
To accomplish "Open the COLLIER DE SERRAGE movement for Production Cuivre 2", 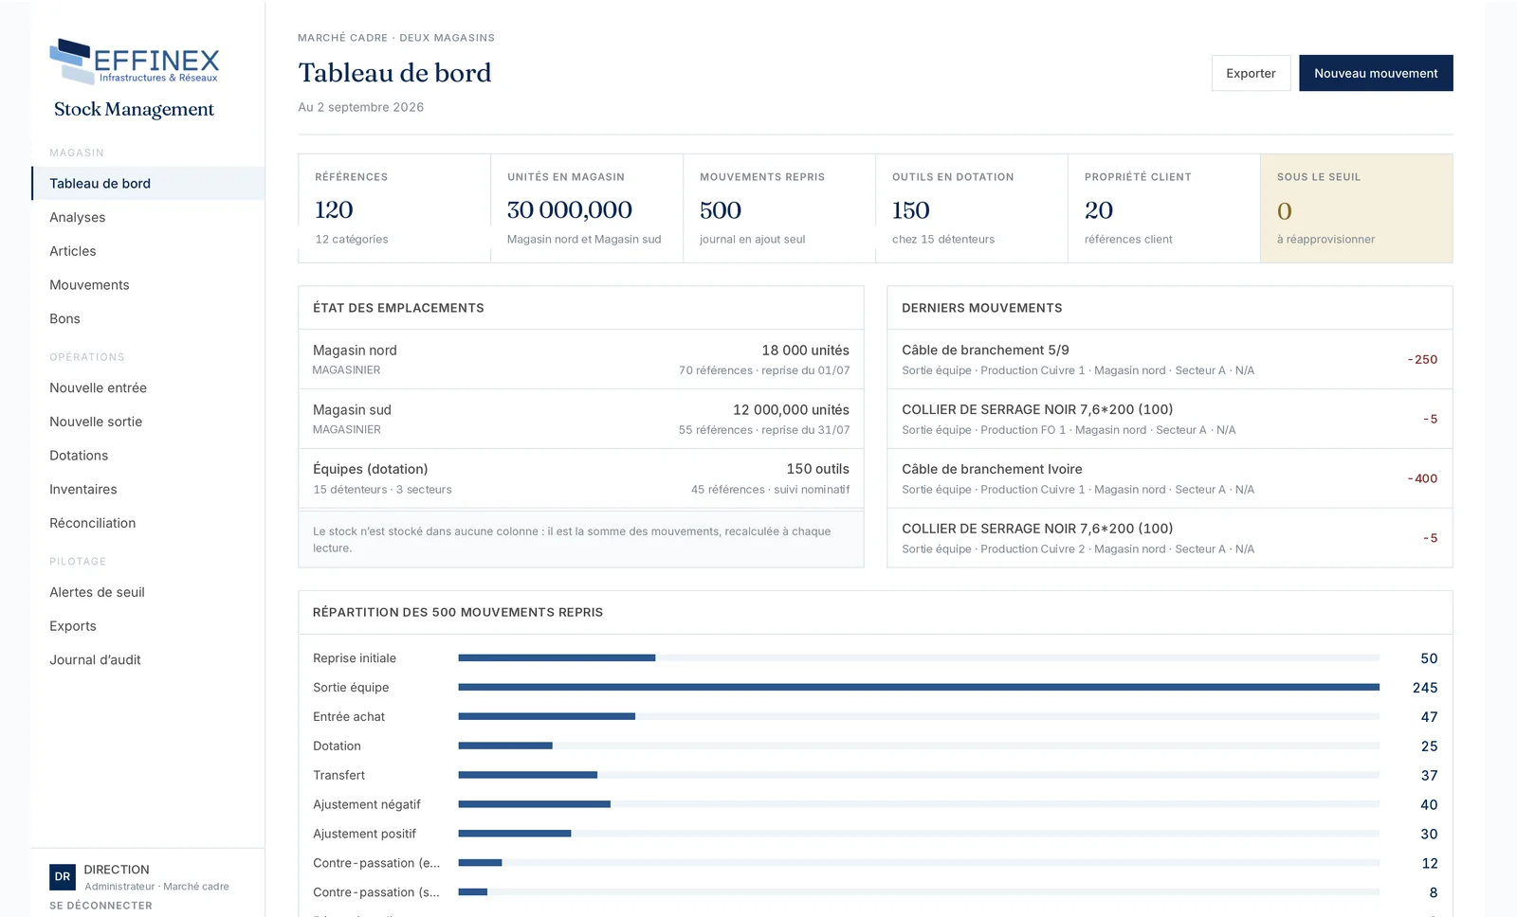I will tap(1170, 538).
